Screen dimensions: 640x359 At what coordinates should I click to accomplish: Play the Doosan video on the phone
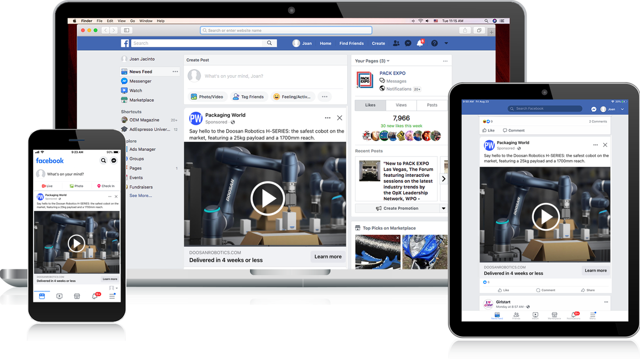point(77,244)
